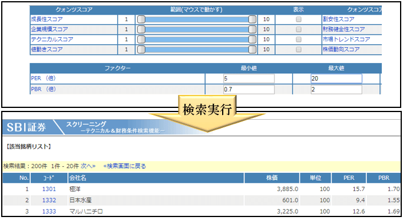The height and width of the screenshot is (220, 403).
Task: Select the PBR results column header
Action: point(384,178)
